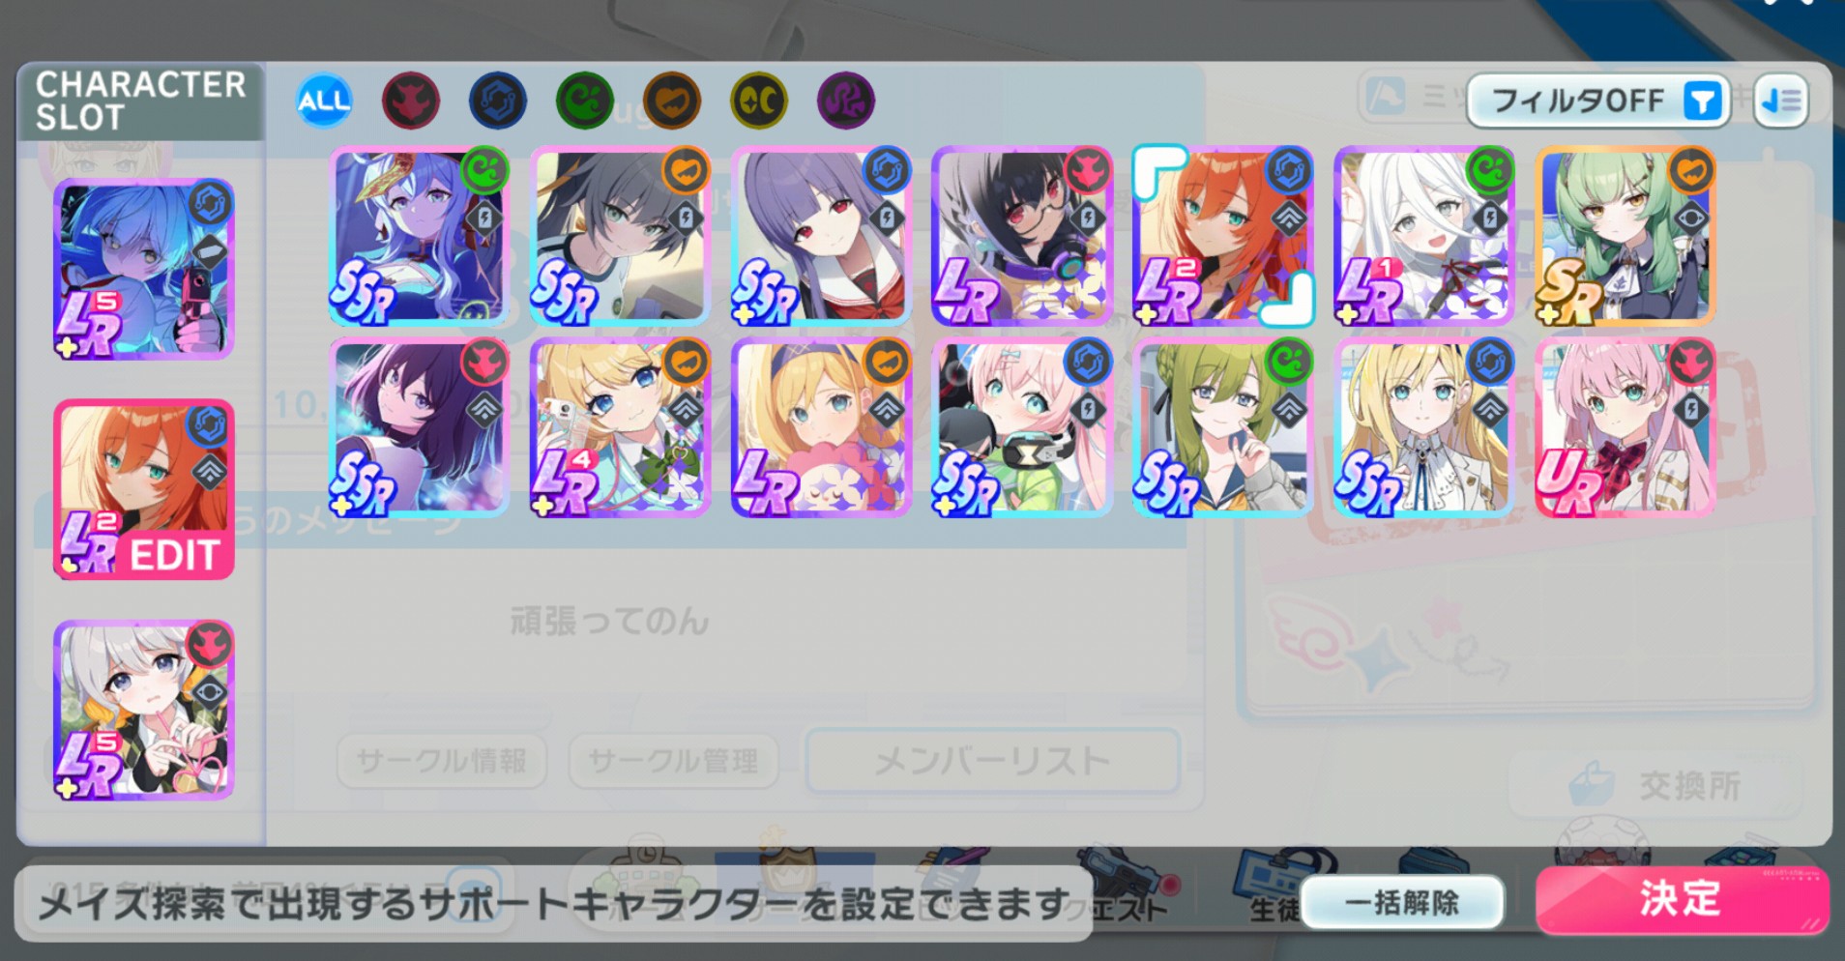
Task: Pick the white-haired LR1 character card
Action: pyautogui.click(x=1424, y=236)
